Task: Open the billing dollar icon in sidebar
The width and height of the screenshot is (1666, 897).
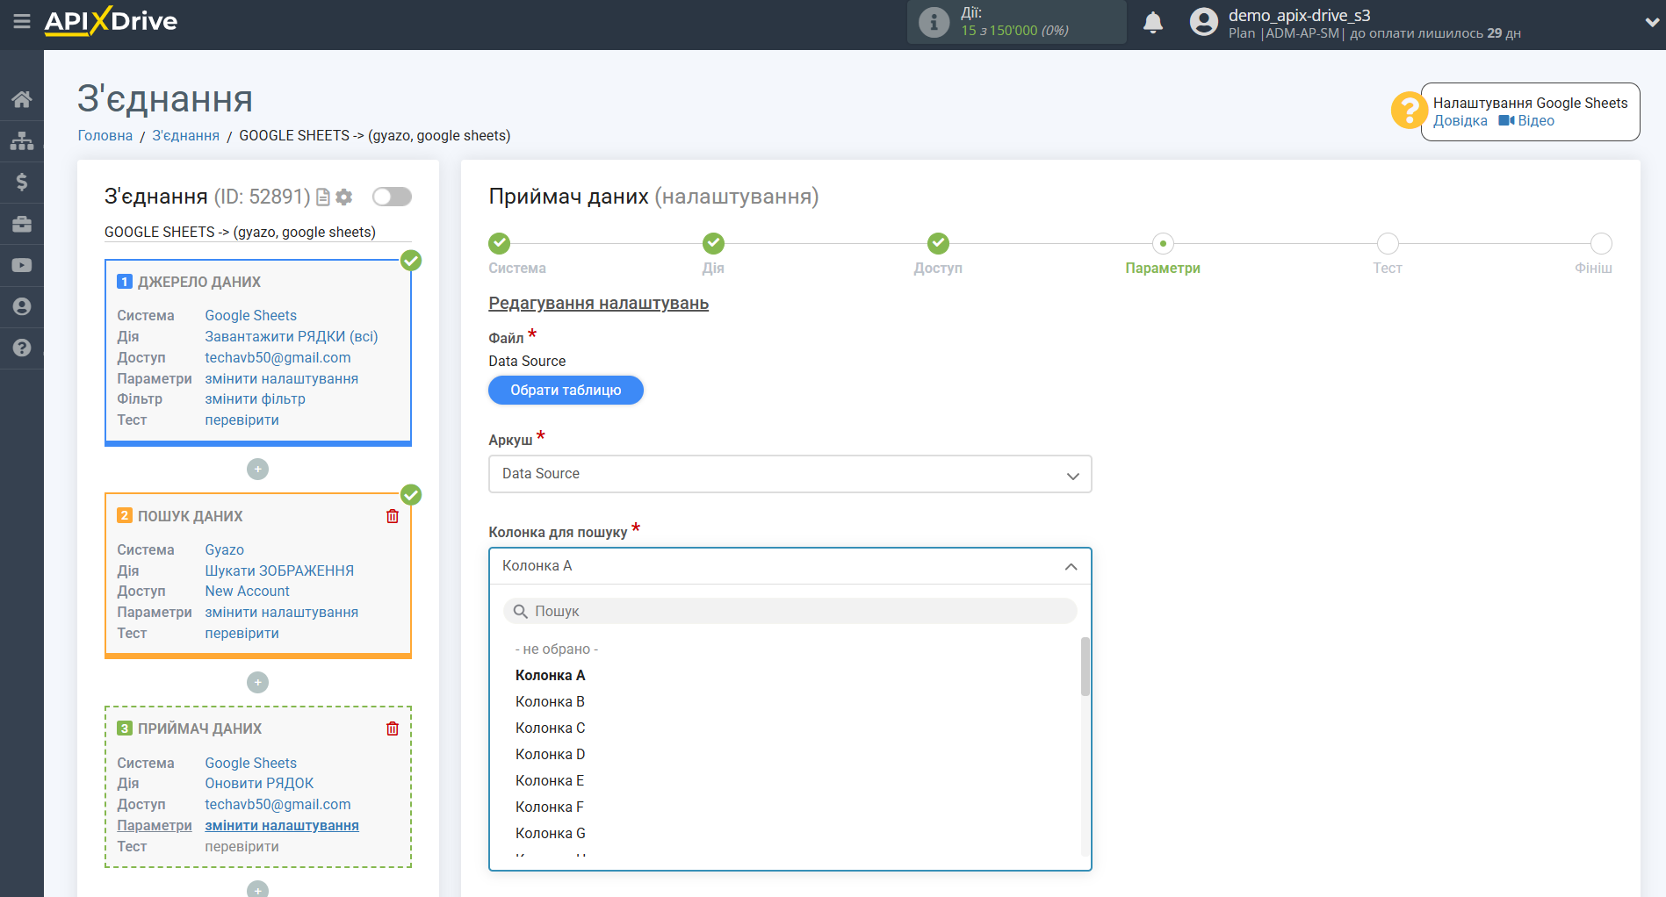Action: [22, 182]
